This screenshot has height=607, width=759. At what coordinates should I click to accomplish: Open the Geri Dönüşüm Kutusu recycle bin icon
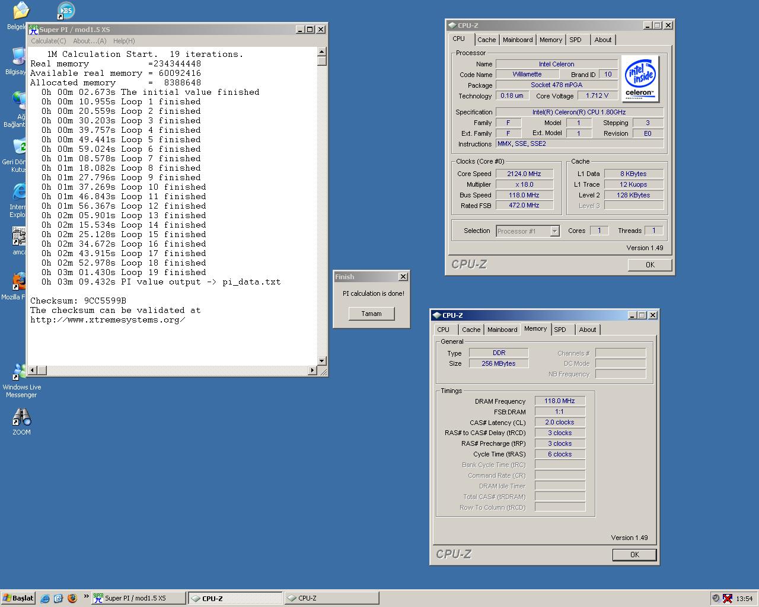(x=19, y=146)
